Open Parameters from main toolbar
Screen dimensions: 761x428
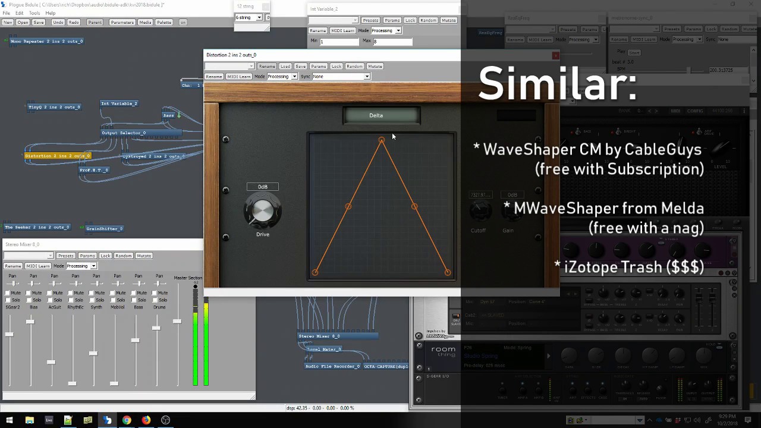pyautogui.click(x=122, y=23)
